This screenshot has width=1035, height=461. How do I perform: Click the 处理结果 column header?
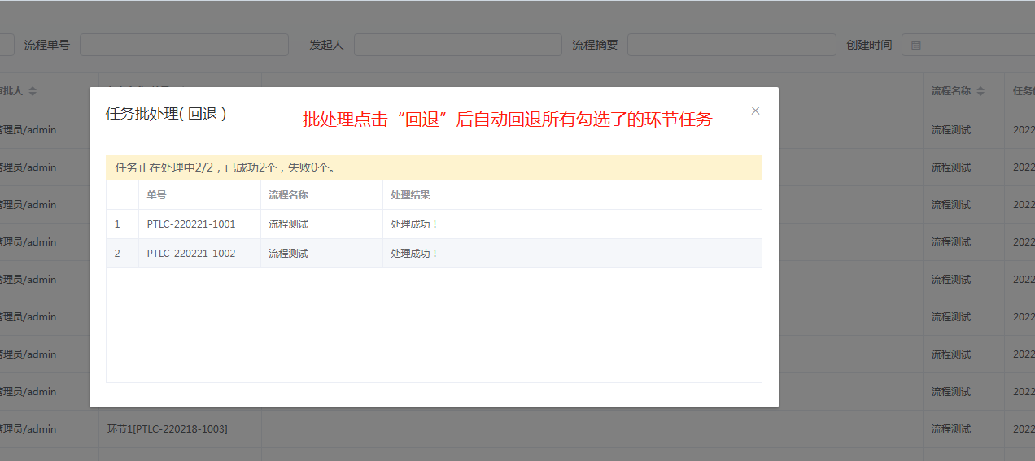coord(410,195)
